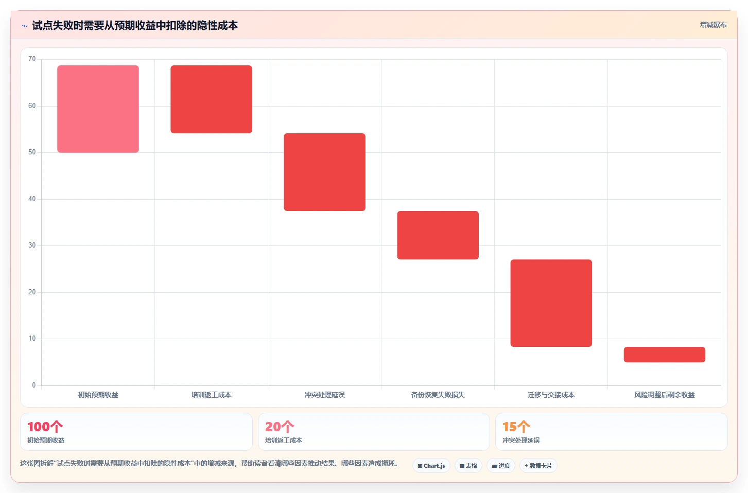Viewport: 748px width, 493px height.
Task: Select the 初始预期收益 pink waterfall bar
Action: point(98,109)
